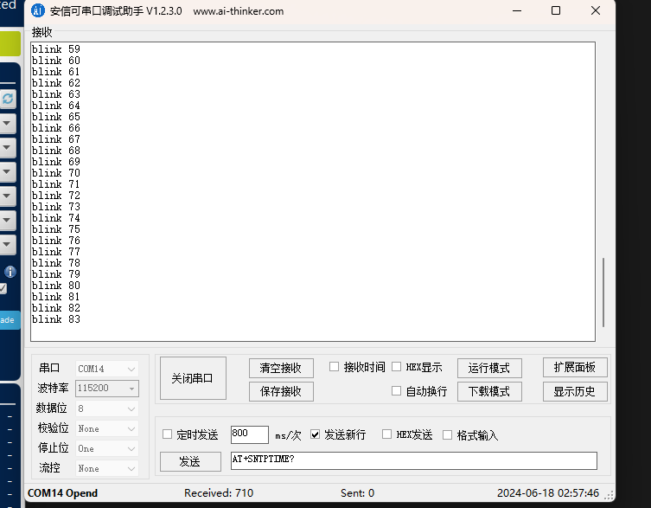
Task: Click 'Sent: 0' status text
Action: [357, 493]
